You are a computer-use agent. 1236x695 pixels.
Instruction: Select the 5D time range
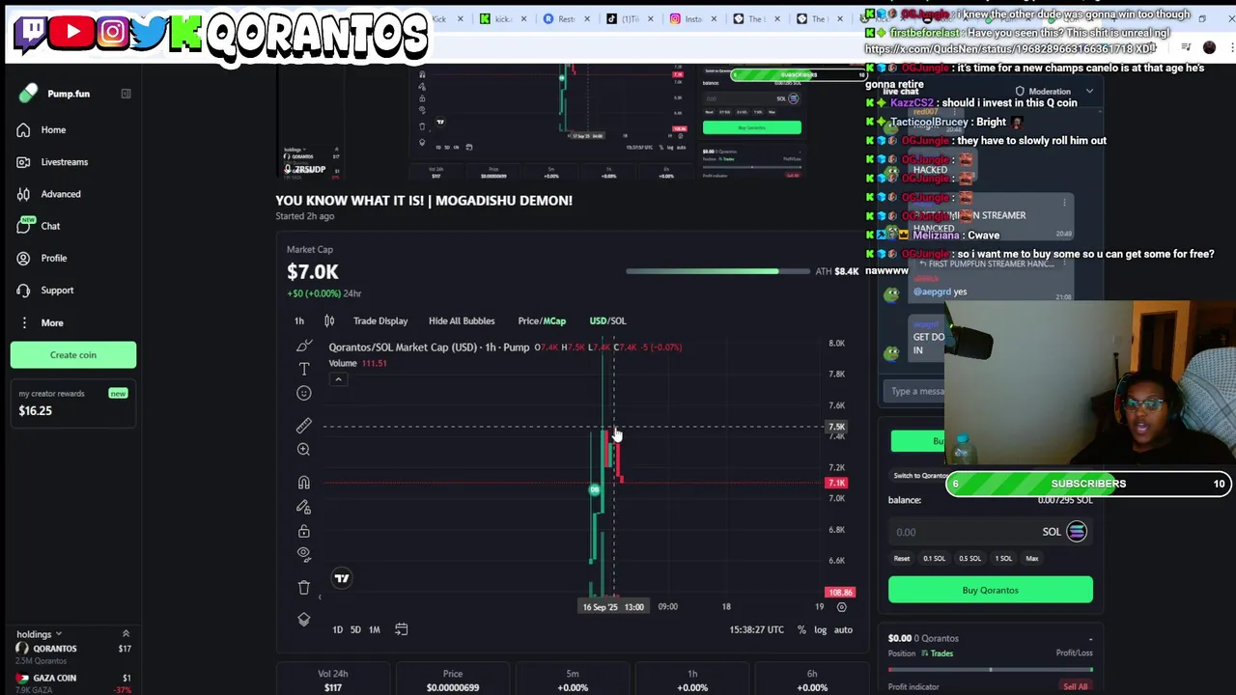click(x=355, y=629)
